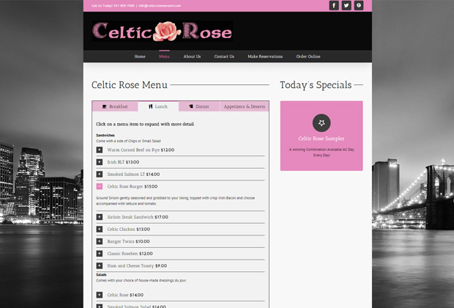Open the Facebook social icon
Screen dimensions: 454x308
click(334, 5)
